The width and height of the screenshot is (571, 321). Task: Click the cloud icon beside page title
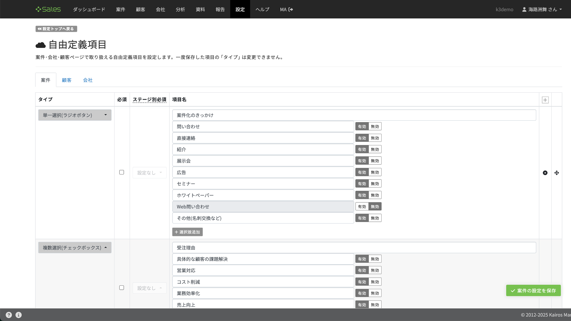click(x=41, y=45)
